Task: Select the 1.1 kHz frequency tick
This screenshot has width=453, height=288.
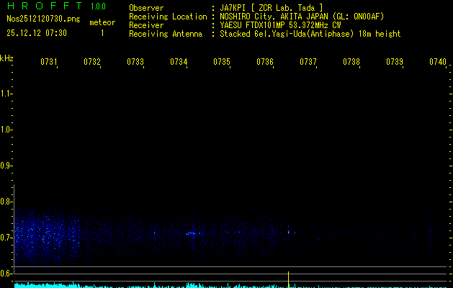Action: (6, 94)
